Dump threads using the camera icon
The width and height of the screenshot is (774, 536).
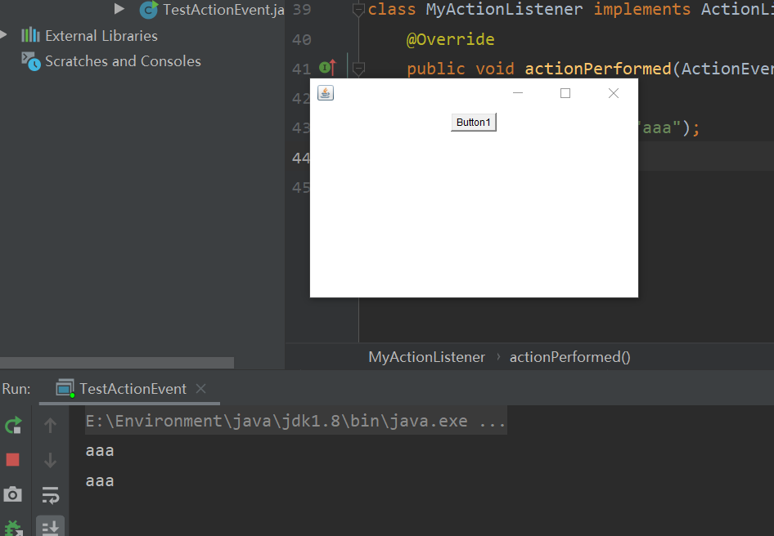pyautogui.click(x=13, y=494)
